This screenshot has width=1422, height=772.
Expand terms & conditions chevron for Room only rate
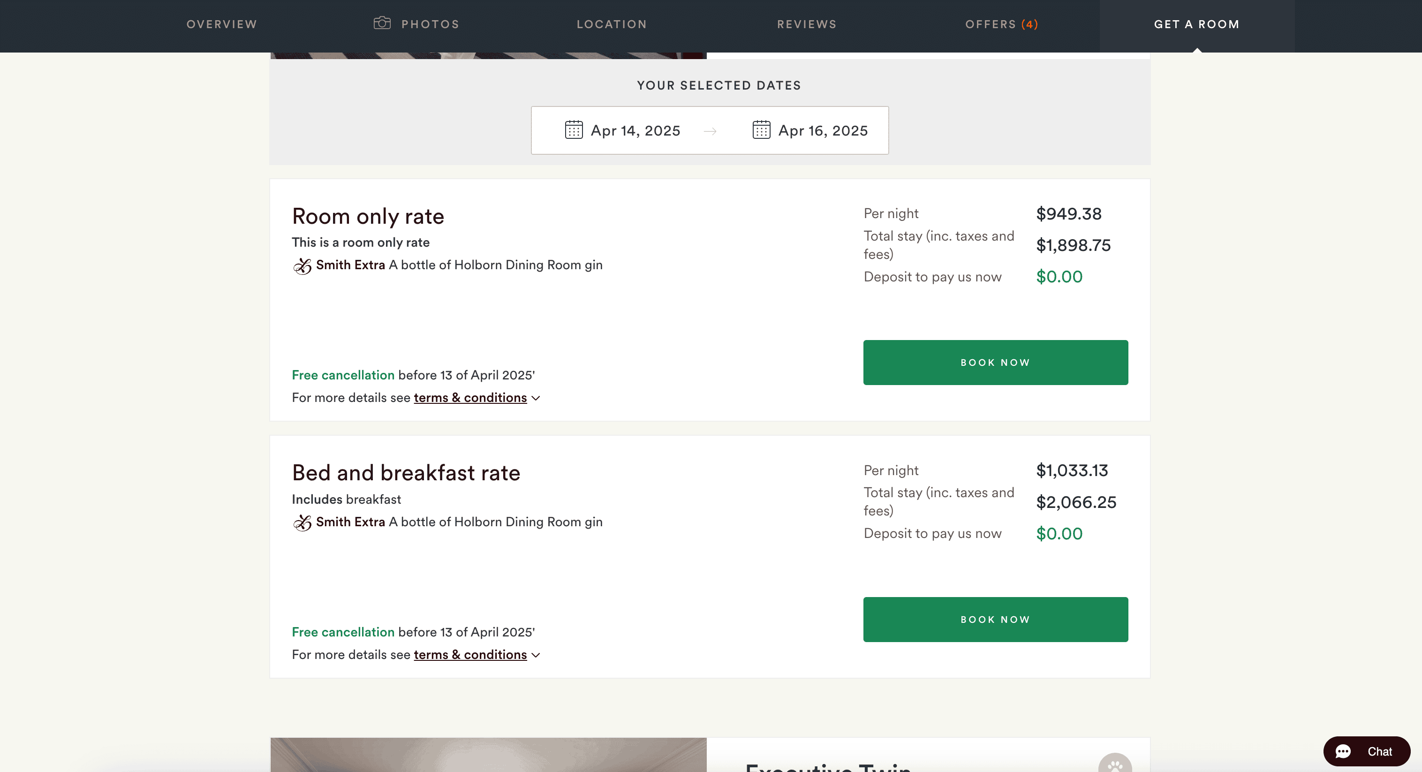point(536,398)
